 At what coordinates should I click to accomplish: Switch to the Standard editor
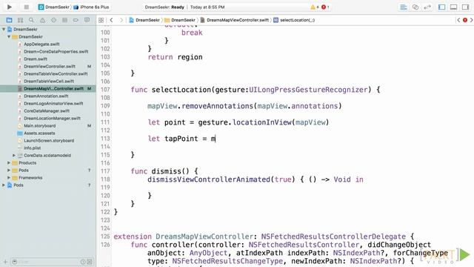[x=403, y=7]
